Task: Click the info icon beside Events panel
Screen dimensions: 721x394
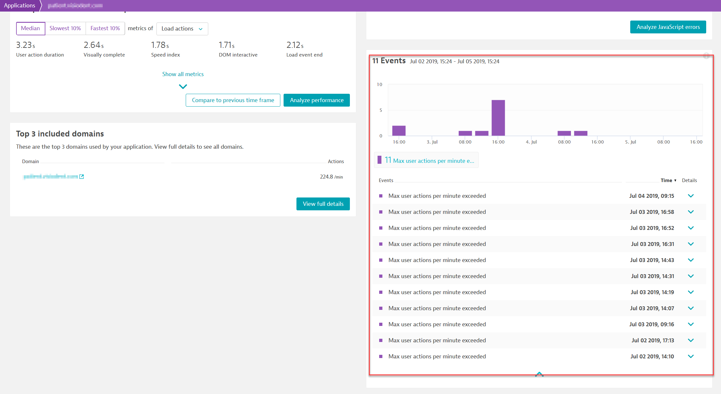Action: point(706,56)
